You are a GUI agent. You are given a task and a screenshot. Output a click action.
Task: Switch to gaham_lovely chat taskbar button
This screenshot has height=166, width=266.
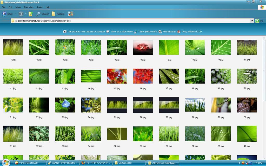pos(63,163)
